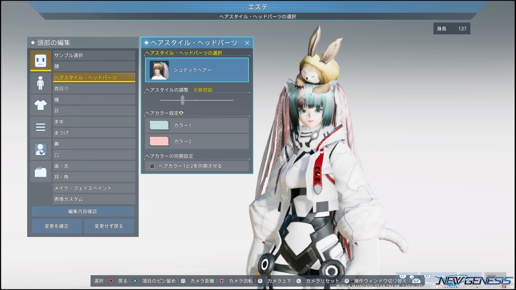Screen dimensions: 516x290
Task: Open the folder-shaped icon tab in sidebar
Action: coord(40,172)
